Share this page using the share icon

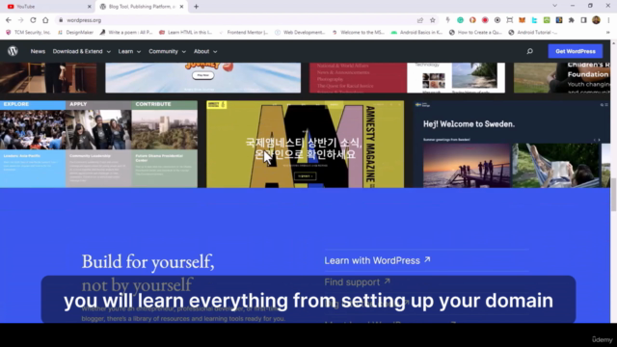click(x=420, y=20)
